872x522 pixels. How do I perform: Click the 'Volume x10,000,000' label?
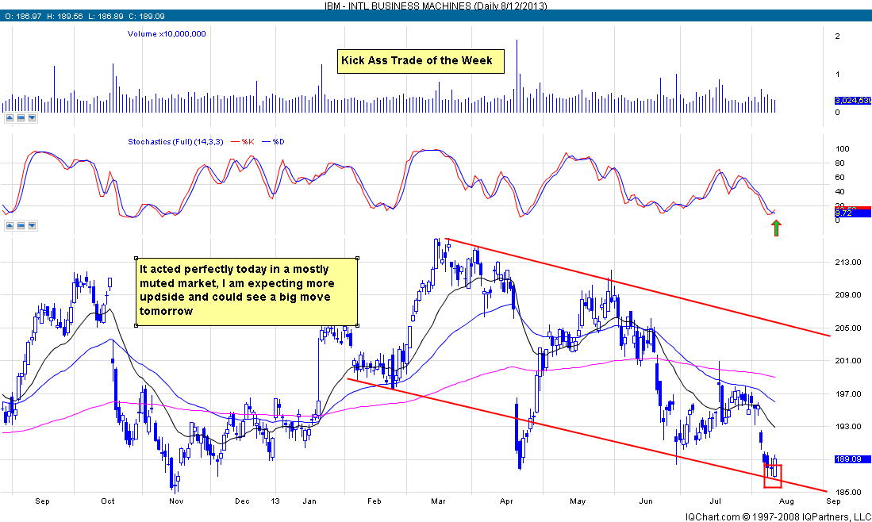point(167,34)
